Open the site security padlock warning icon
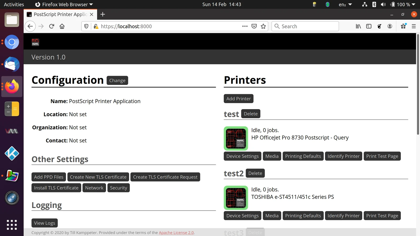 [96, 26]
